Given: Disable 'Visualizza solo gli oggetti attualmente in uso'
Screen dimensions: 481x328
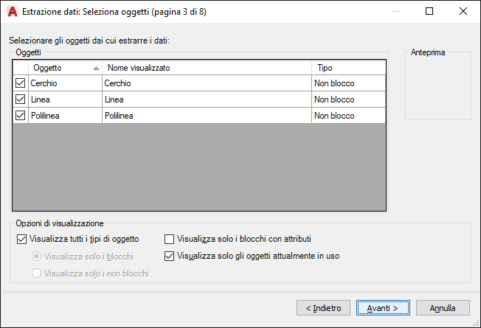Looking at the screenshot, I should click(170, 257).
